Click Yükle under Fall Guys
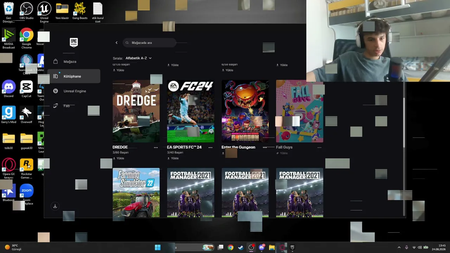This screenshot has height=253, width=450. click(282, 153)
